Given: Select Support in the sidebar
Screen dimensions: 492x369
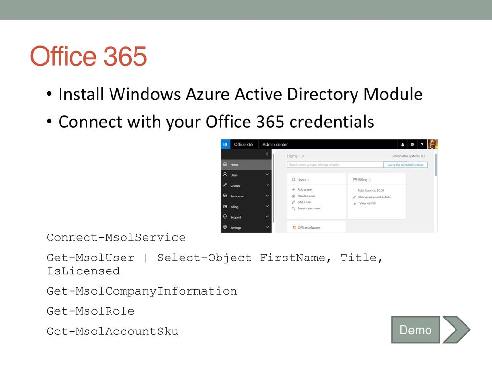Looking at the screenshot, I should 246,217.
